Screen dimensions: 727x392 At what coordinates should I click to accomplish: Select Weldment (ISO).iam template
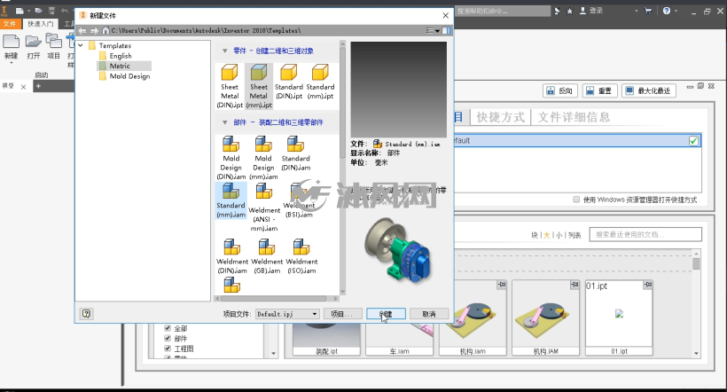coord(301,256)
